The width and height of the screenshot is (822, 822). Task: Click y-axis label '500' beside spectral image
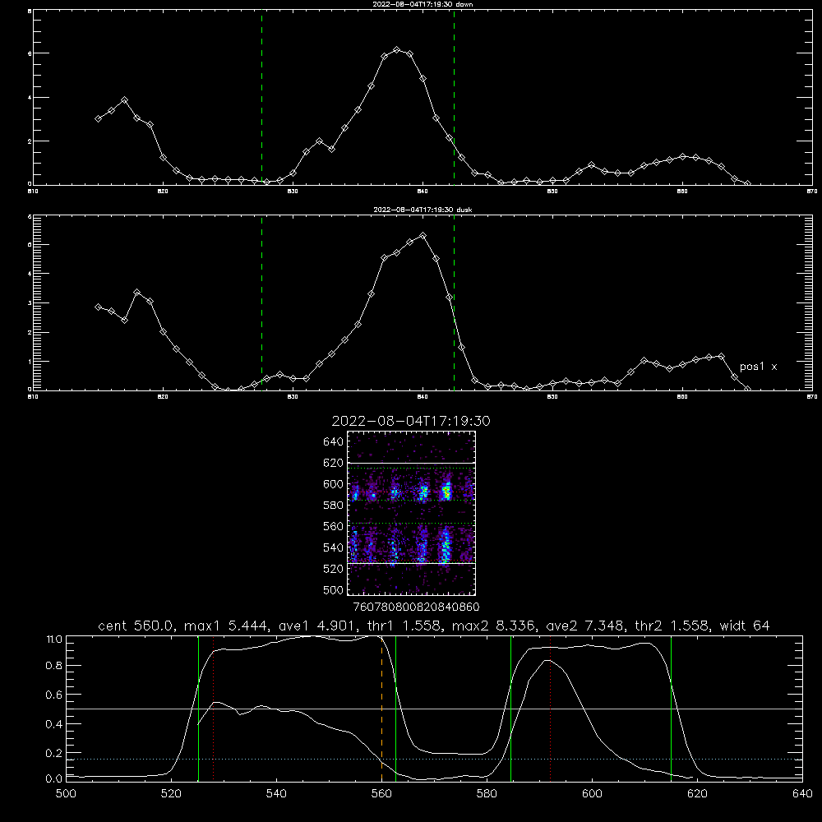point(334,589)
